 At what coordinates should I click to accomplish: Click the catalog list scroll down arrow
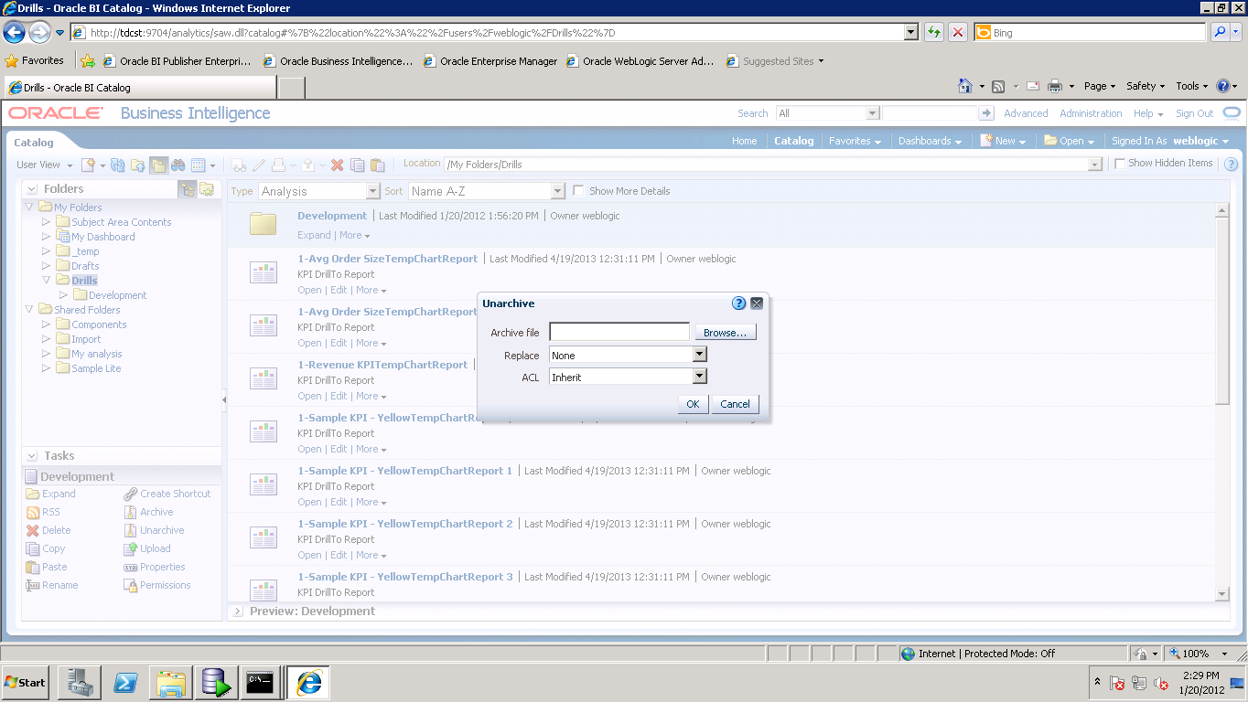pyautogui.click(x=1222, y=594)
